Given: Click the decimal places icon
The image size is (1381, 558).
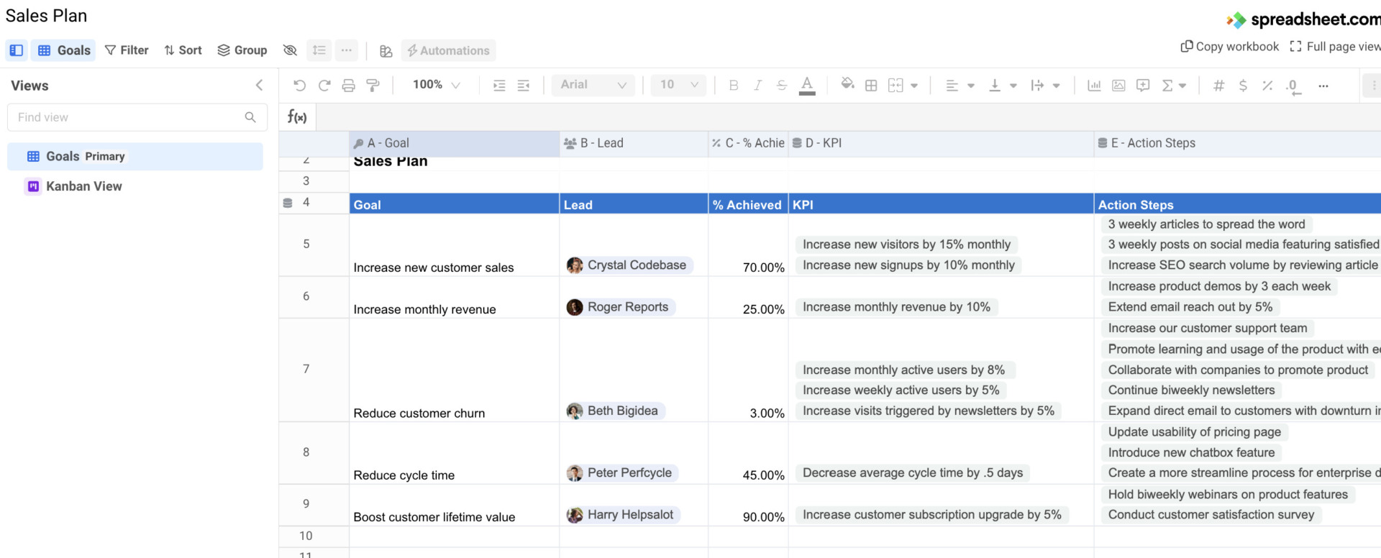Looking at the screenshot, I should 1293,86.
